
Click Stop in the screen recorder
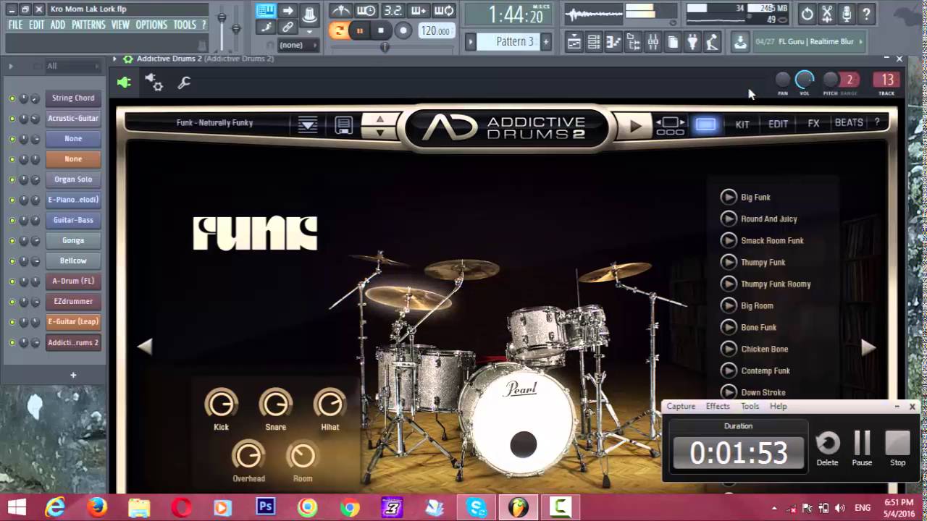(x=897, y=449)
